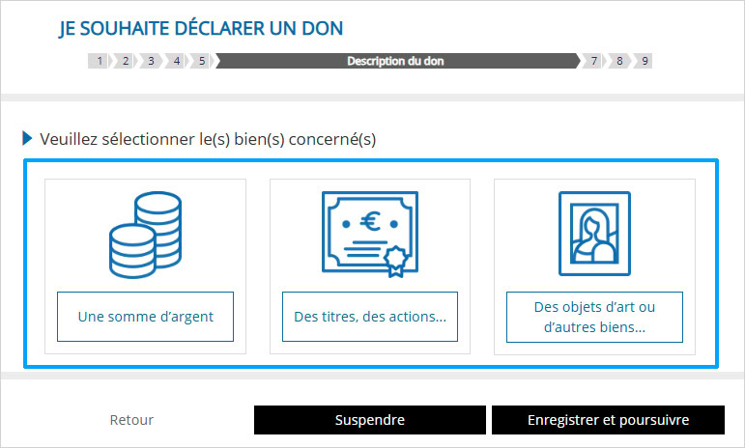Select step 8 in the progress bar

click(618, 61)
